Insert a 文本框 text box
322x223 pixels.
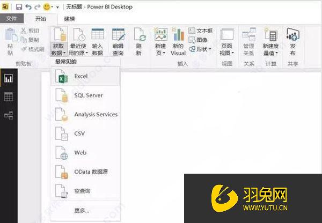[200, 31]
